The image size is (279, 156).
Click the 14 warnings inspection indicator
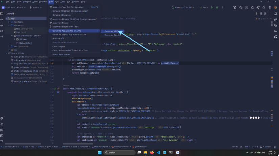click(258, 19)
